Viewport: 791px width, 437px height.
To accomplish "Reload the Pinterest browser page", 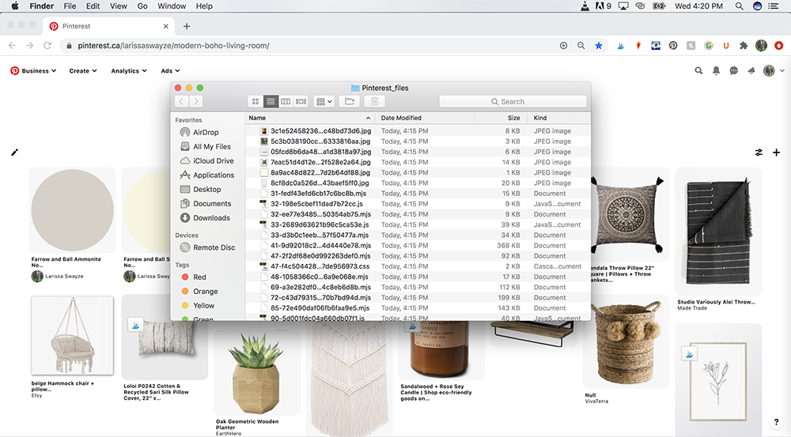I will tap(47, 45).
